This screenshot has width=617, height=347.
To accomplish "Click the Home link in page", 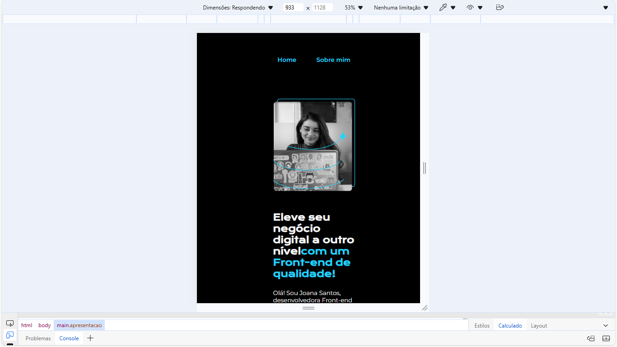I will click(x=287, y=60).
